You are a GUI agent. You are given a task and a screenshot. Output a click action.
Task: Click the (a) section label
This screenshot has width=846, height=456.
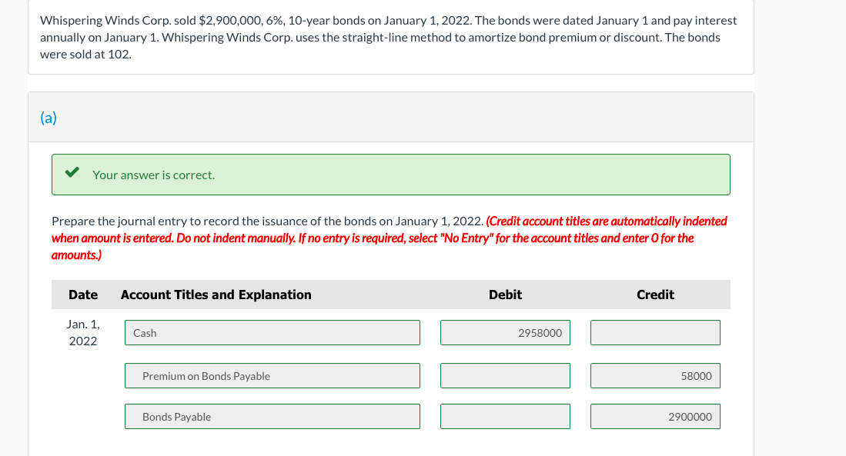[48, 118]
